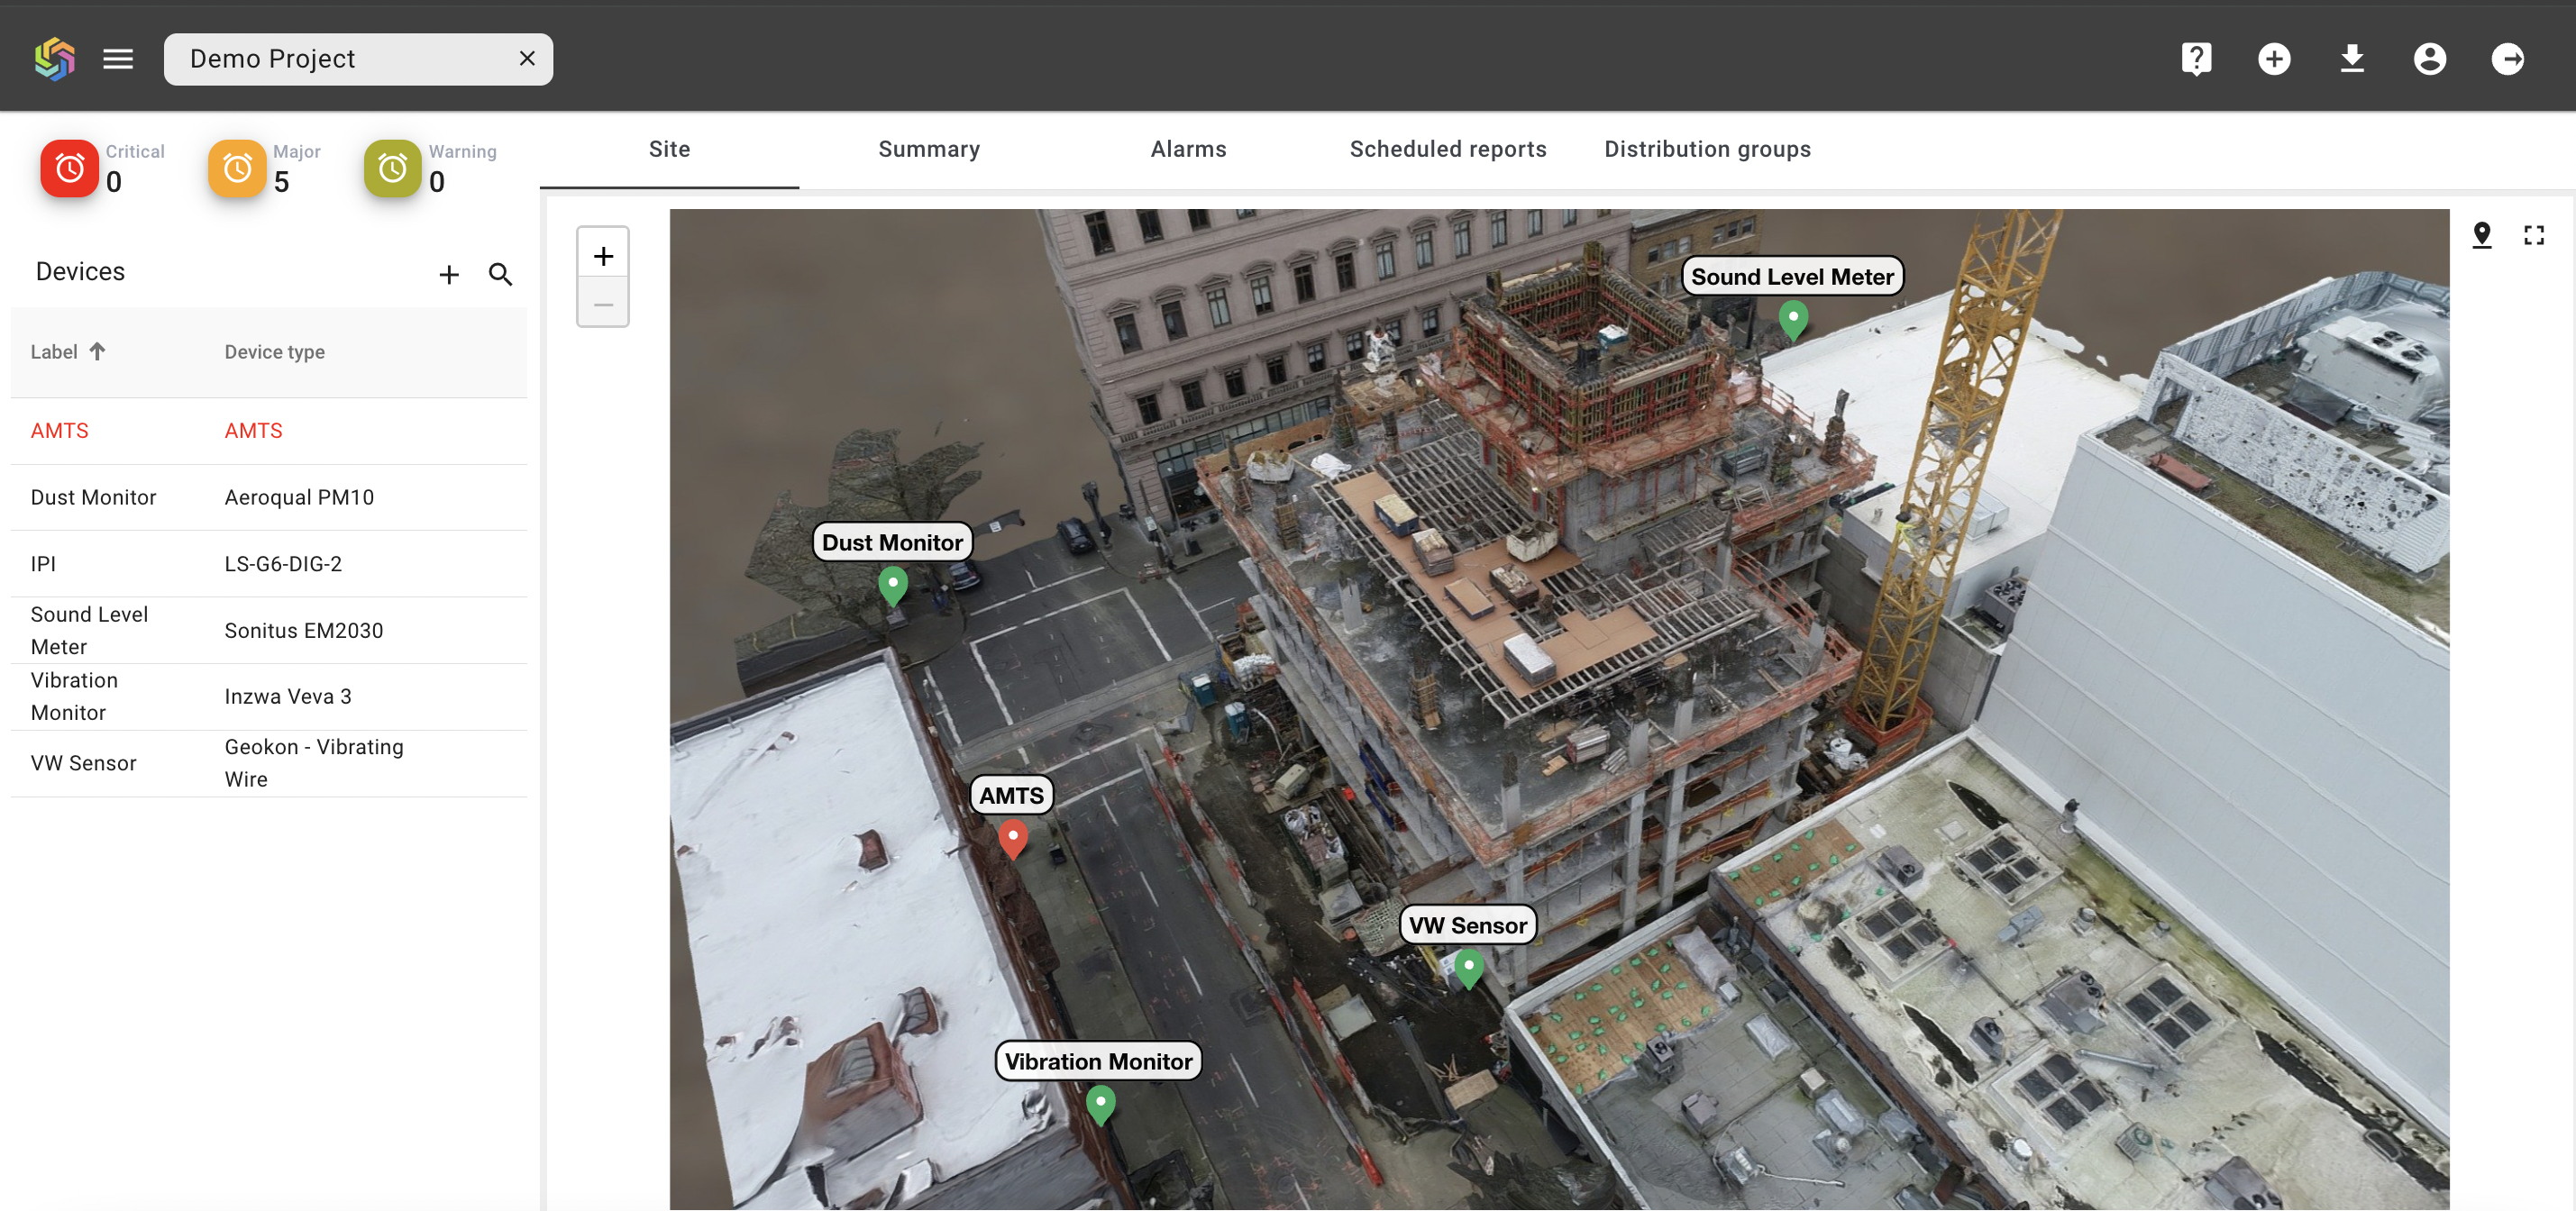Click the Critical alarms red icon
This screenshot has height=1211, width=2576.
(69, 168)
